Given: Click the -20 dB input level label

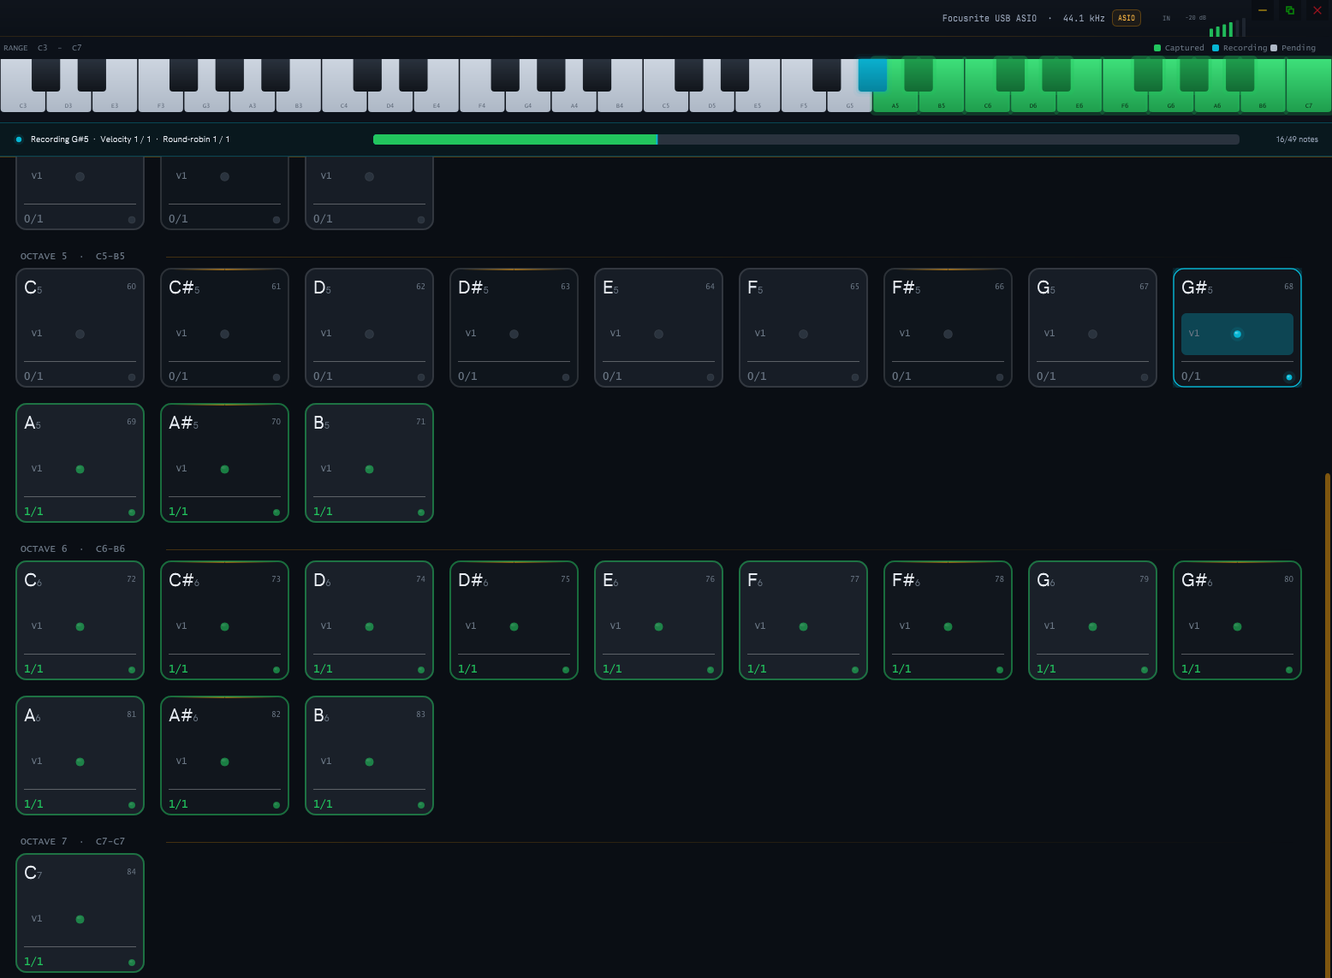Looking at the screenshot, I should click(x=1196, y=18).
